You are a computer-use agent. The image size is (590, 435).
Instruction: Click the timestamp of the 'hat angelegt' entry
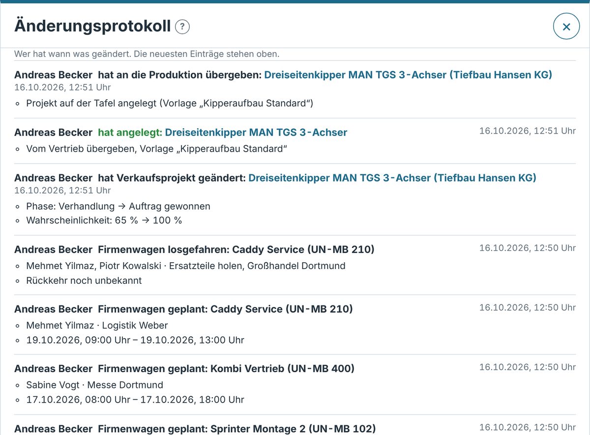click(528, 131)
